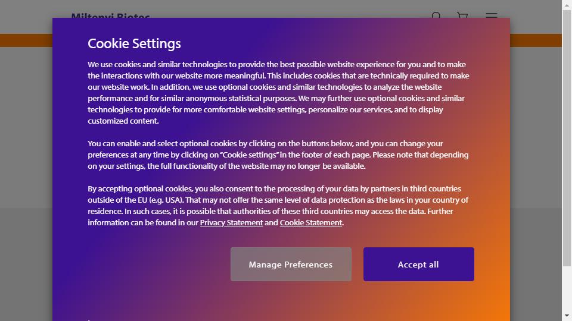Open the hamburger menu icon
The width and height of the screenshot is (572, 321).
492,15
